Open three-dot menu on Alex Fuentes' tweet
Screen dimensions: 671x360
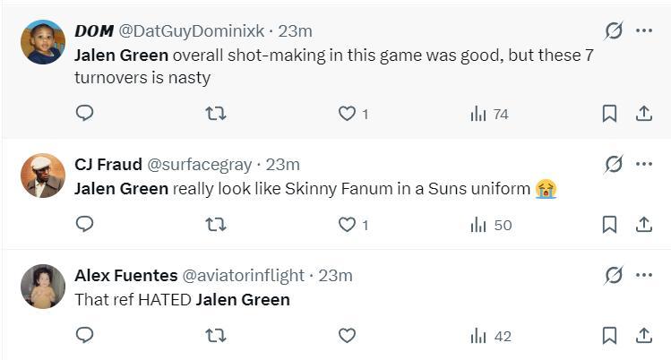[x=644, y=275]
